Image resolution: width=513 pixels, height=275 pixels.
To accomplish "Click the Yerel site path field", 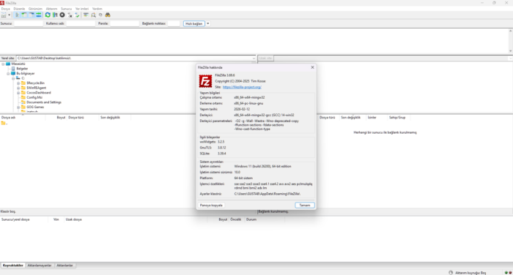I will point(133,58).
